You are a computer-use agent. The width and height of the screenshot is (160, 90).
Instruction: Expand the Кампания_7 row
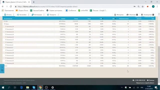(6, 42)
